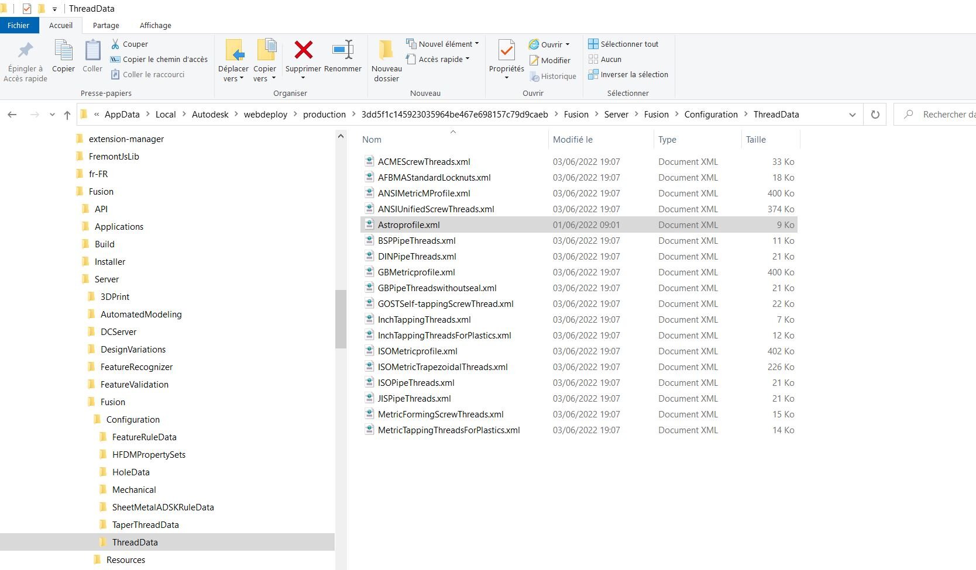Click the Rechercher search field
Viewport: 976px width, 570px height.
(x=936, y=115)
